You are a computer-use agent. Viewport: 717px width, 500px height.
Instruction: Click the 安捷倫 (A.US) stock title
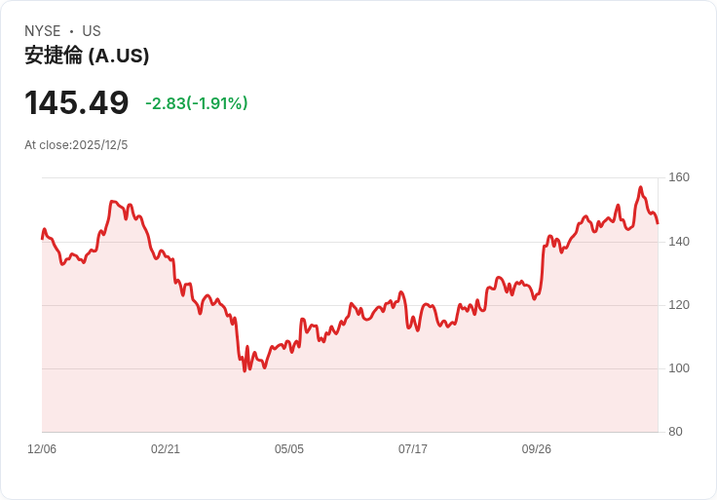(87, 56)
